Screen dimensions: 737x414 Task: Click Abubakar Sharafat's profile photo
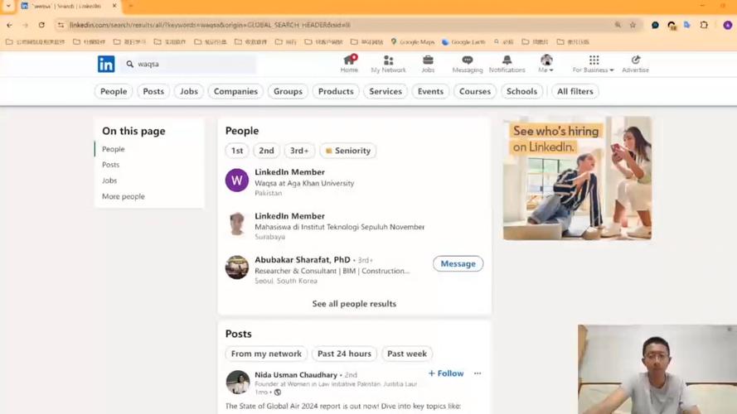pyautogui.click(x=237, y=267)
